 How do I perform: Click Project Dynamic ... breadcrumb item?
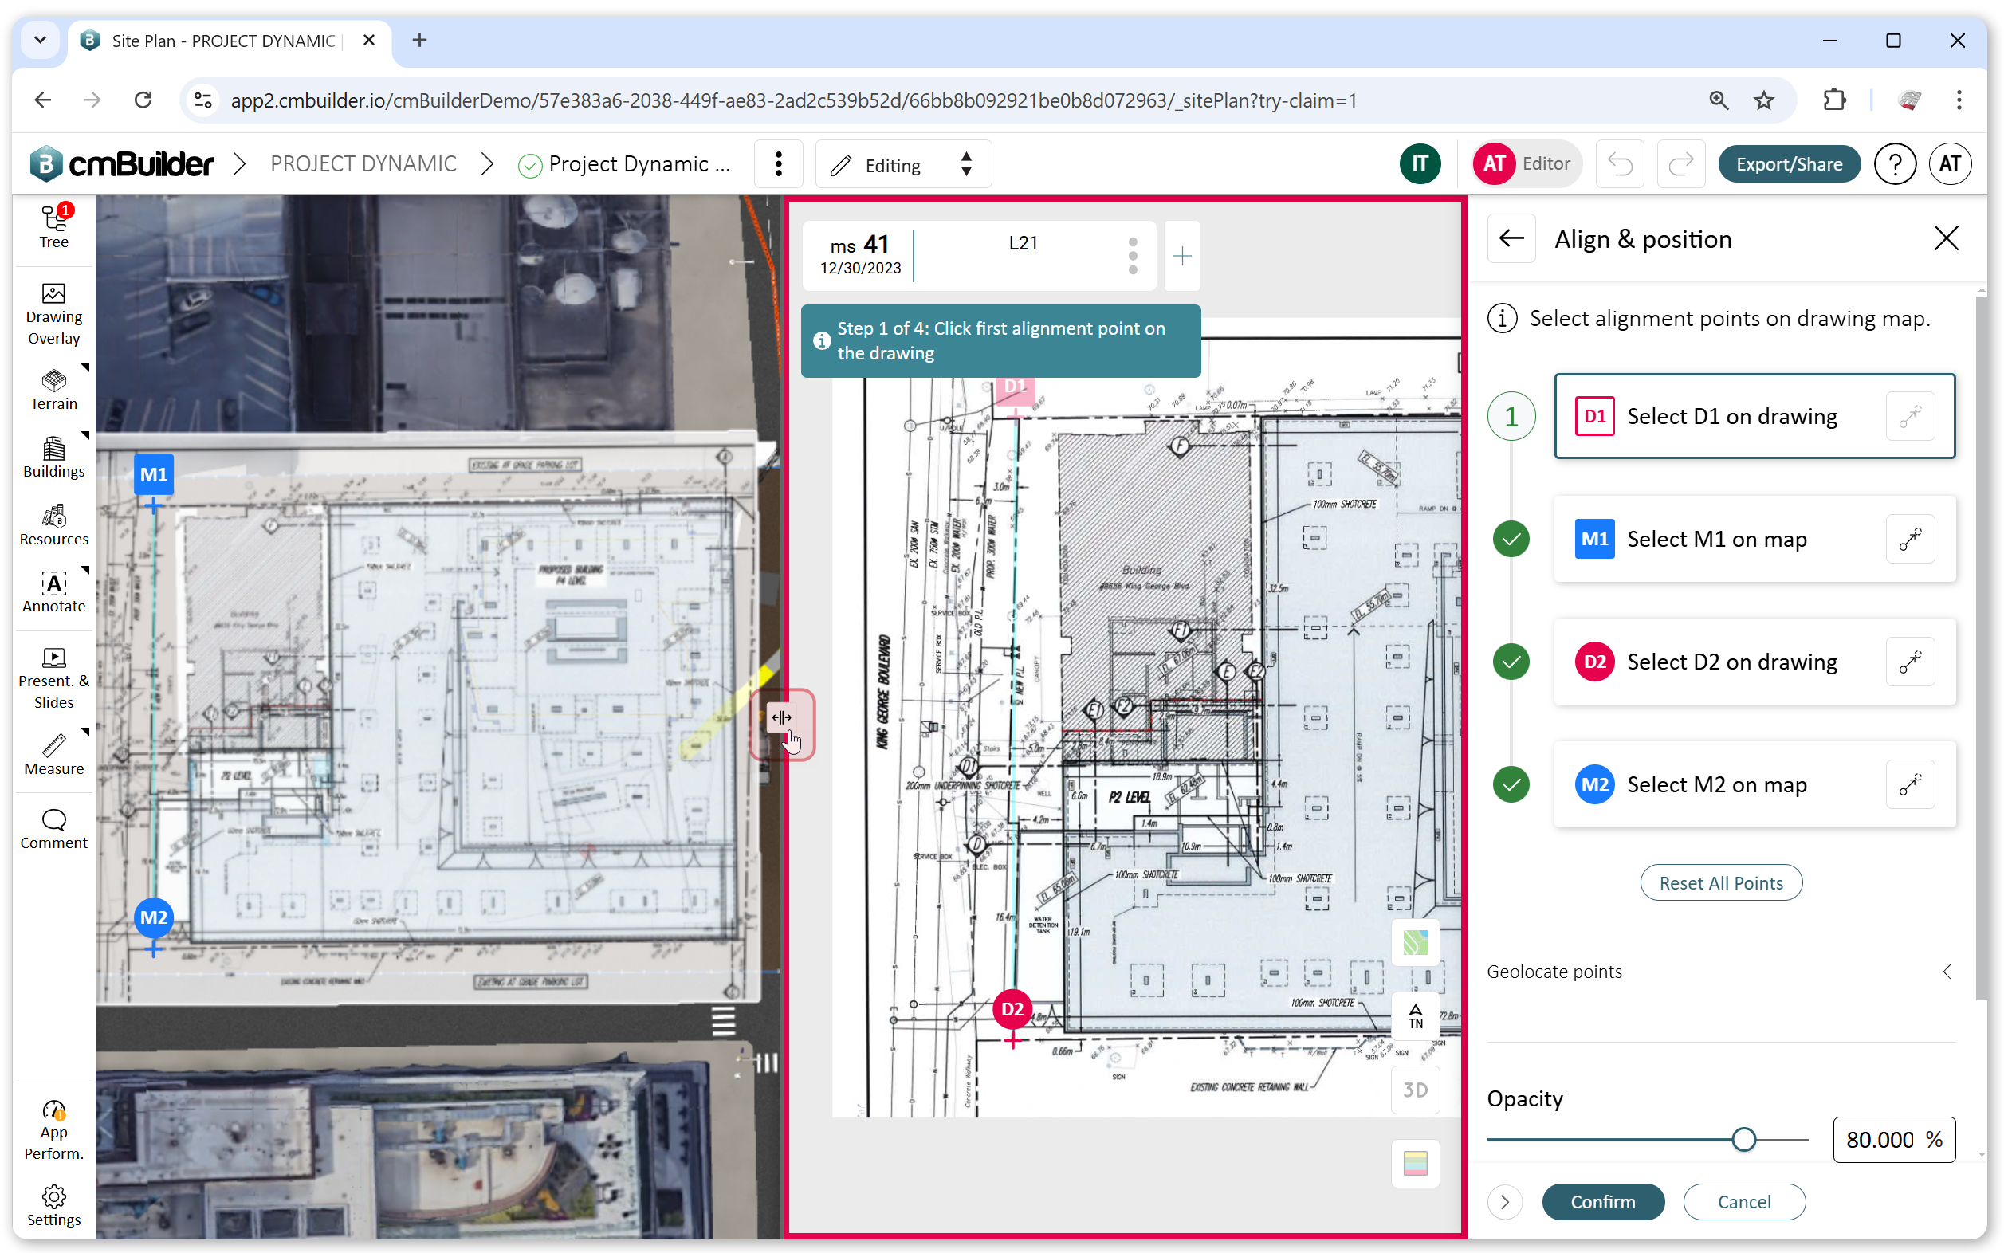tap(639, 164)
